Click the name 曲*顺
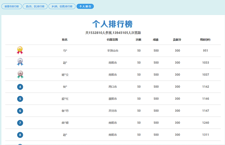 (x=65, y=123)
